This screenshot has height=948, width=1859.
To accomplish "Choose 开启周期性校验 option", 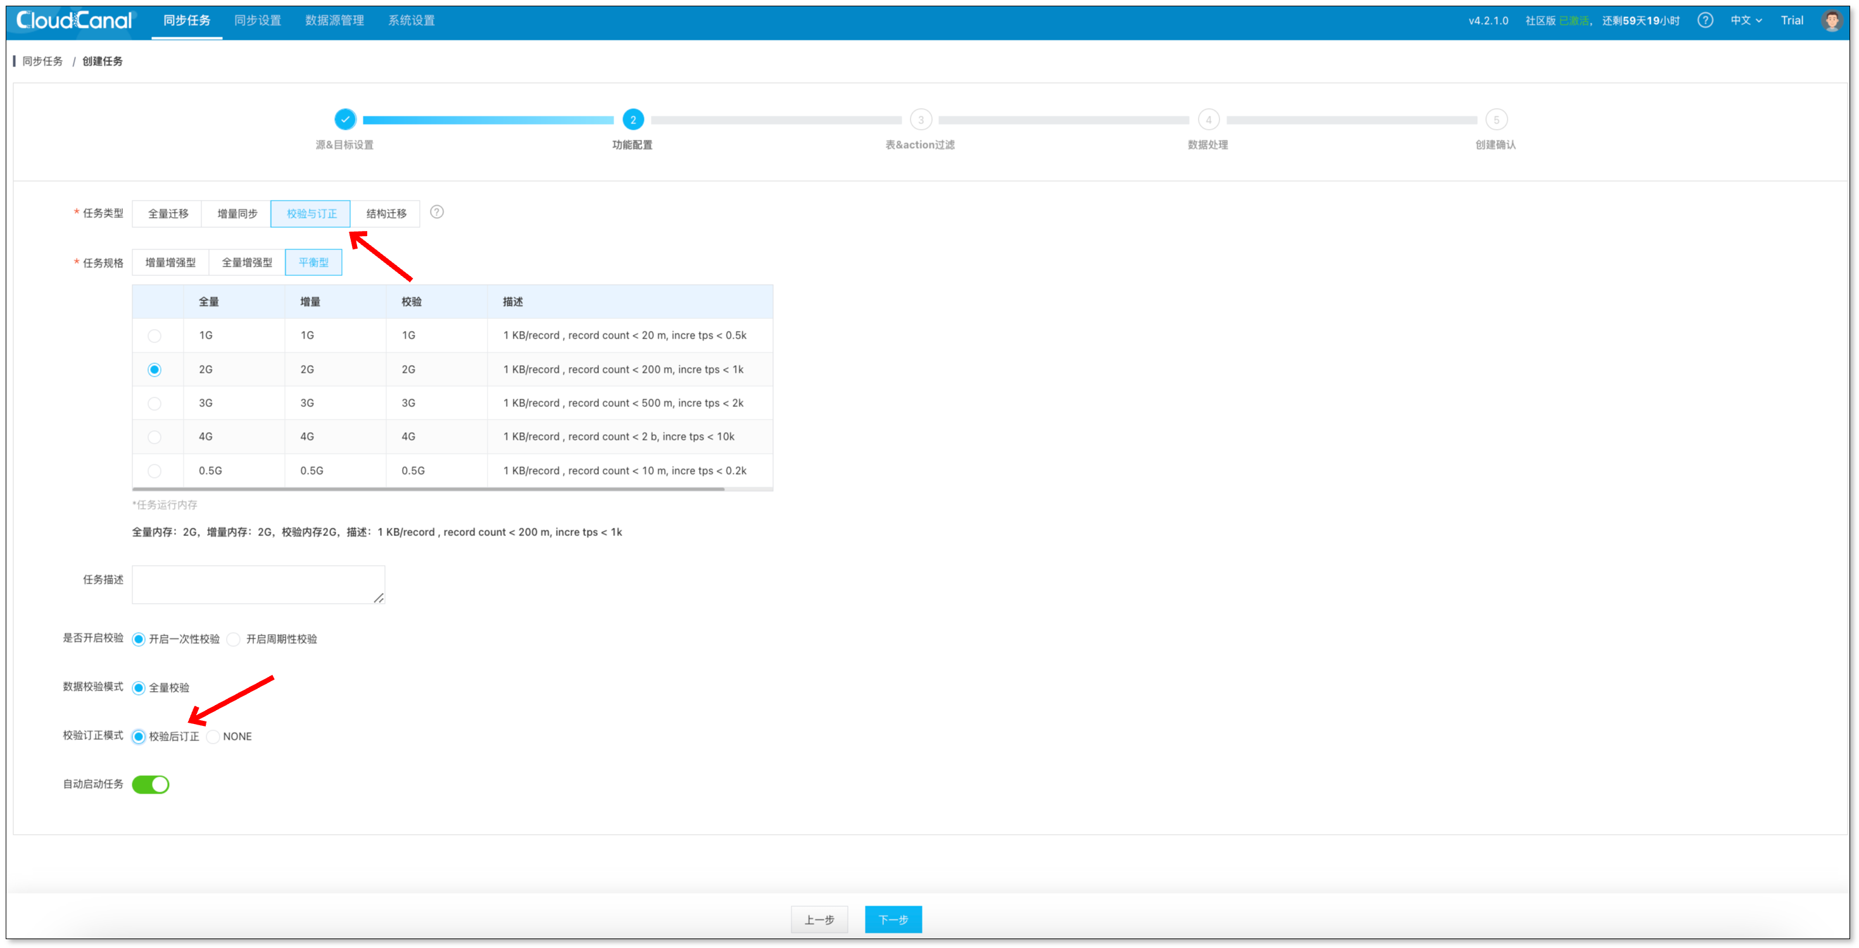I will pos(234,639).
